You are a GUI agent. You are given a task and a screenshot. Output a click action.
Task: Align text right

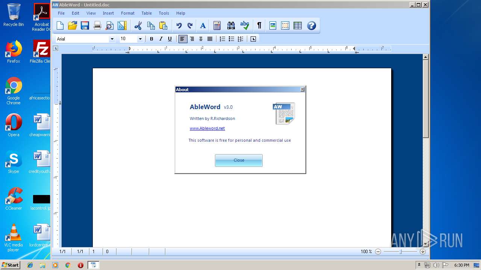coord(192,39)
